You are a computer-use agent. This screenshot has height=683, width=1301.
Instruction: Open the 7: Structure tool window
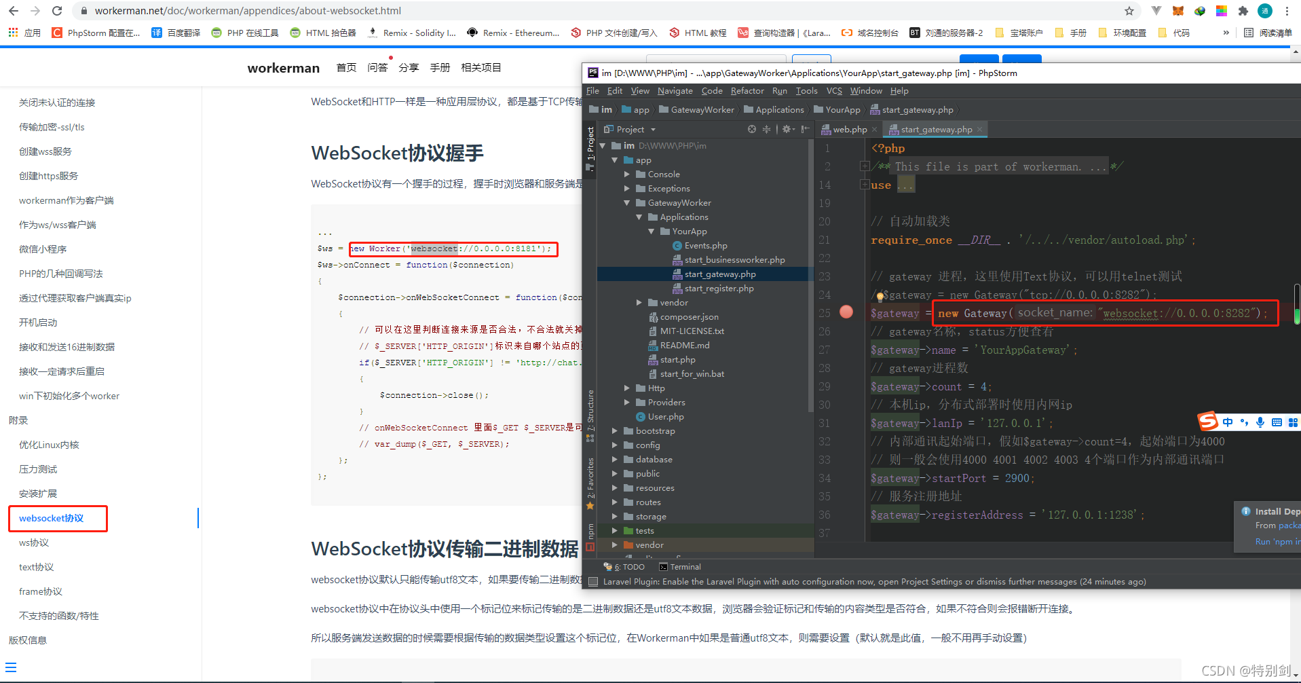click(590, 416)
